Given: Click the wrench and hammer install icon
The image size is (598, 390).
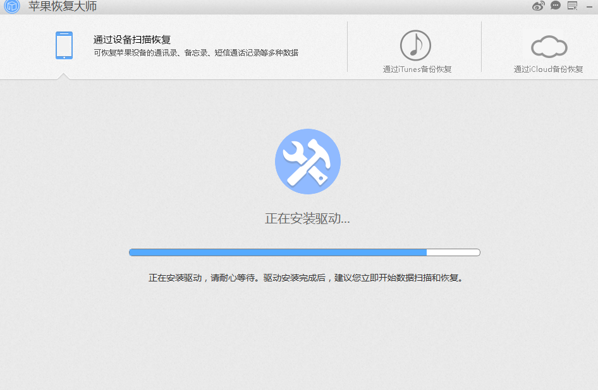Looking at the screenshot, I should 308,162.
